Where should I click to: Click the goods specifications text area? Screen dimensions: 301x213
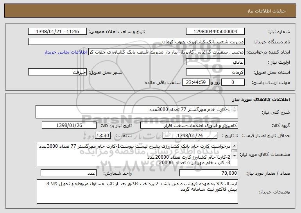pyautogui.click(x=137, y=154)
